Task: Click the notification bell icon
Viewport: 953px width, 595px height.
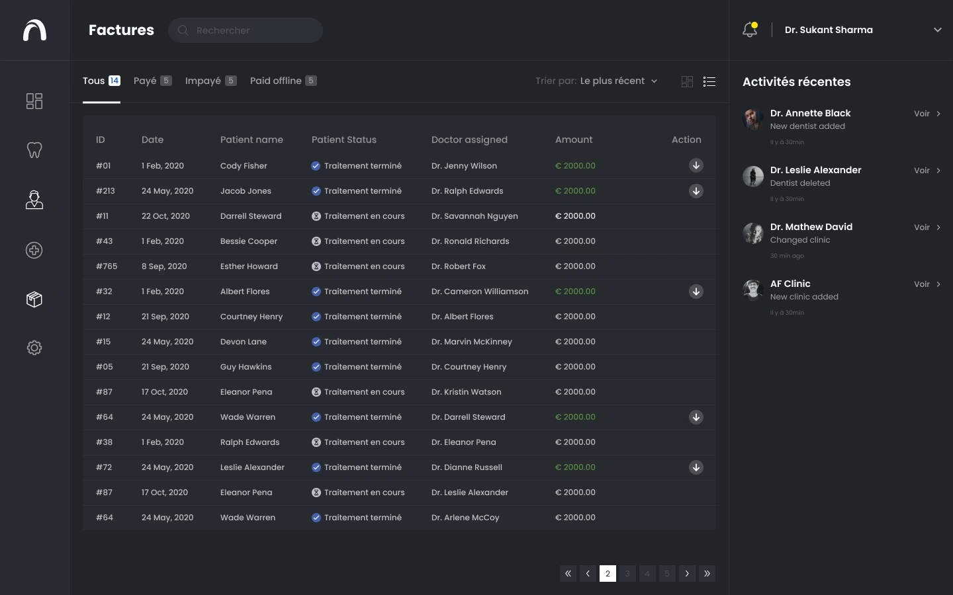Action: (x=750, y=30)
